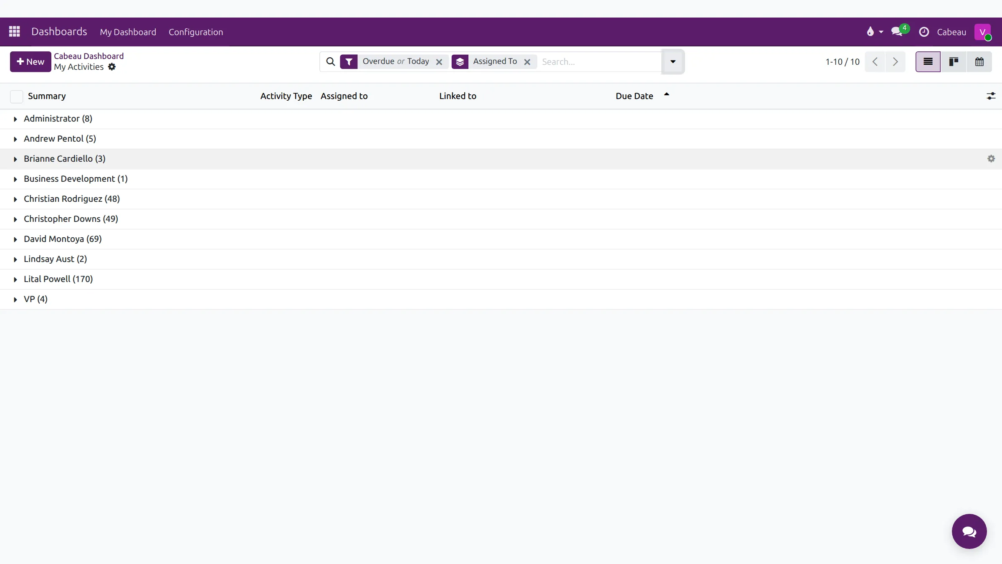This screenshot has width=1002, height=564.
Task: Click the 1-10 / 10 pager counter
Action: pyautogui.click(x=843, y=62)
